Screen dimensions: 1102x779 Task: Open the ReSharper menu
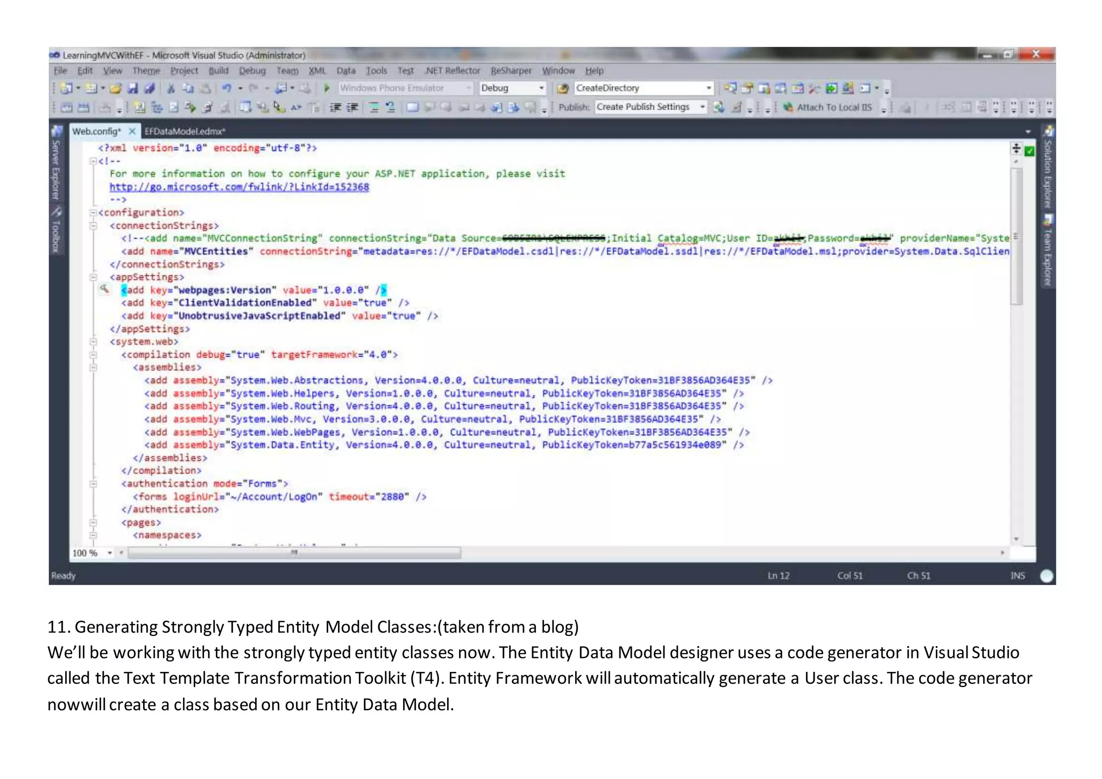point(511,71)
